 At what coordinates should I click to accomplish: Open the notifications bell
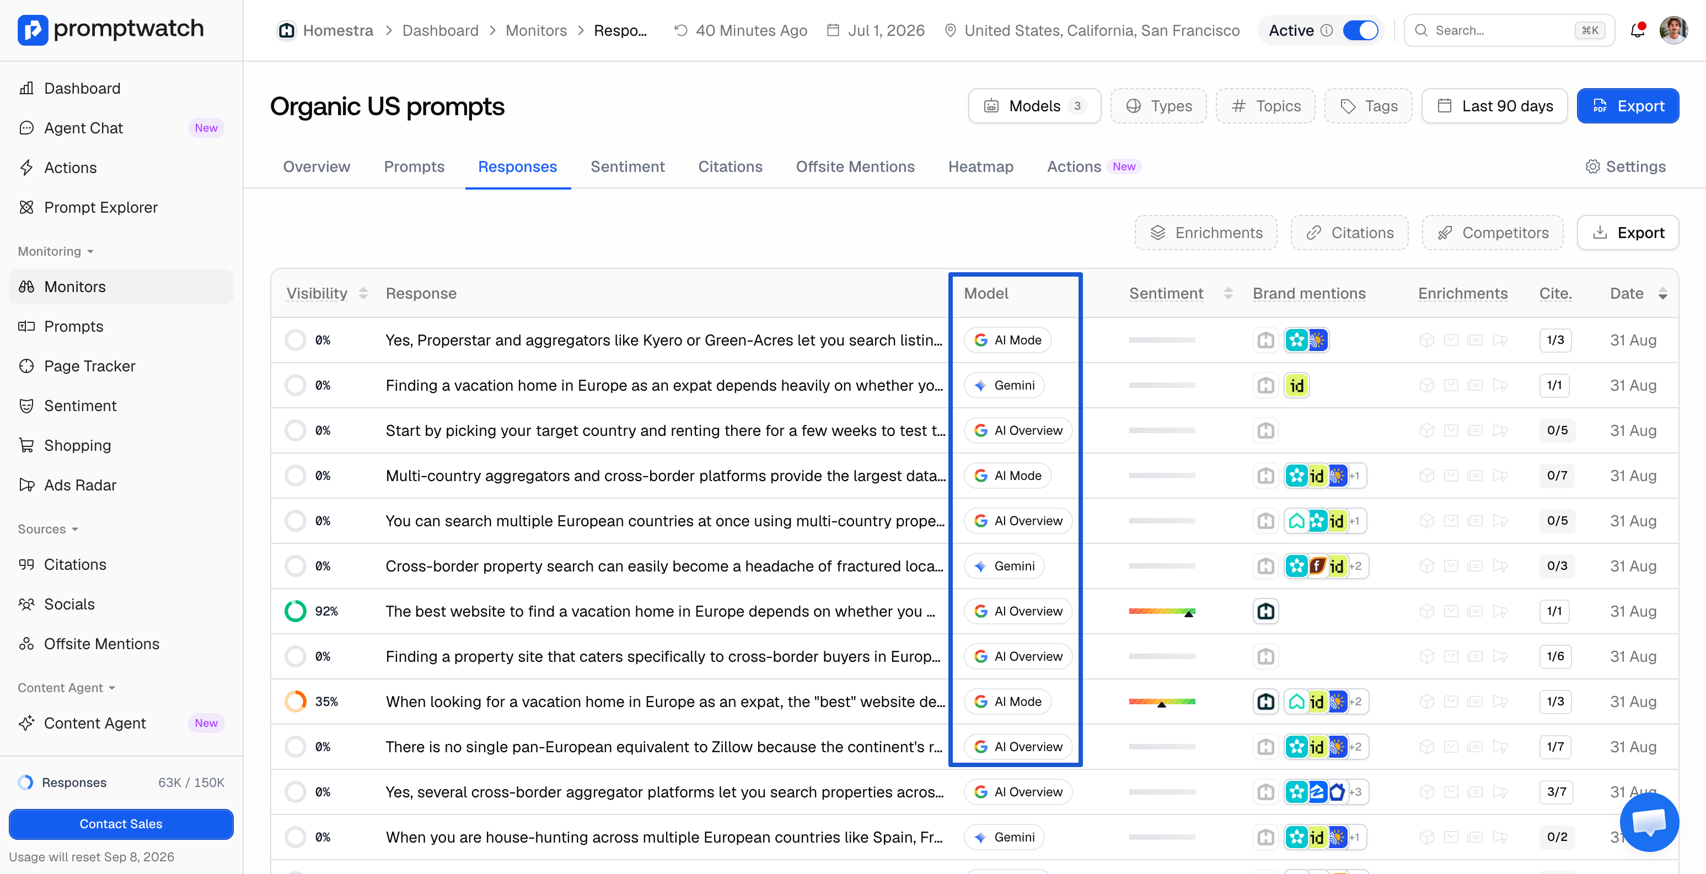1637,30
